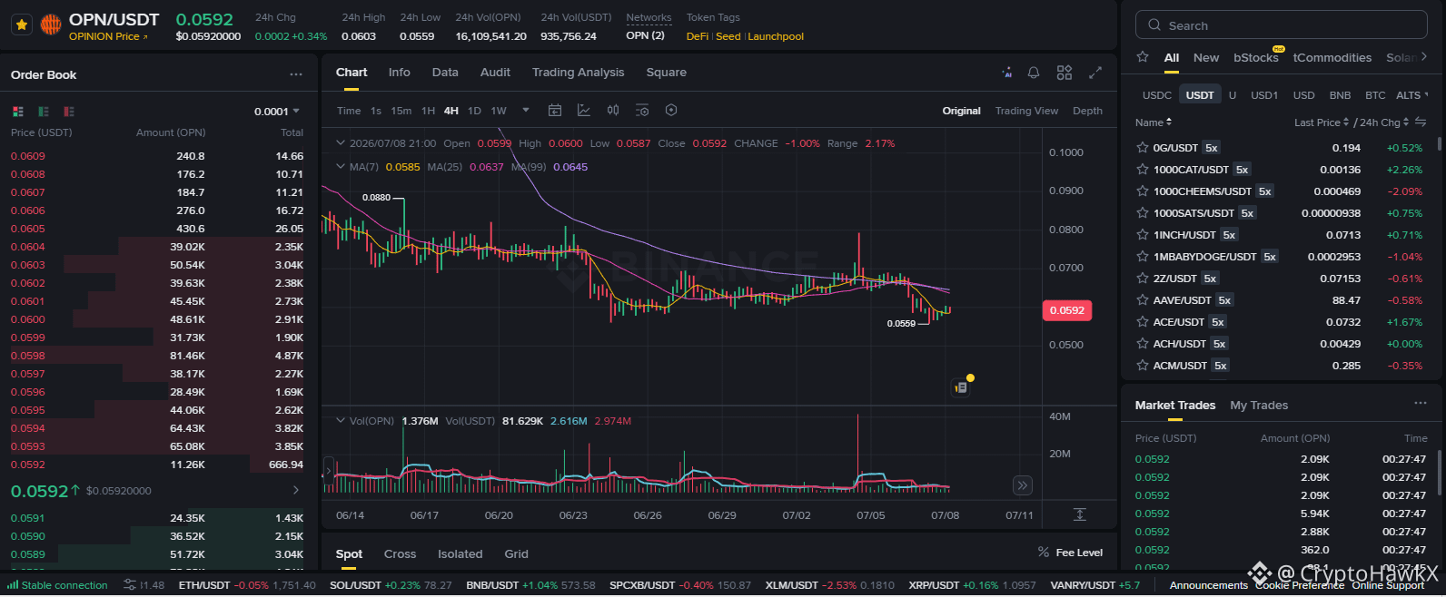Favorite the ACE/USDT pair
The image size is (1446, 597).
pos(1143,321)
